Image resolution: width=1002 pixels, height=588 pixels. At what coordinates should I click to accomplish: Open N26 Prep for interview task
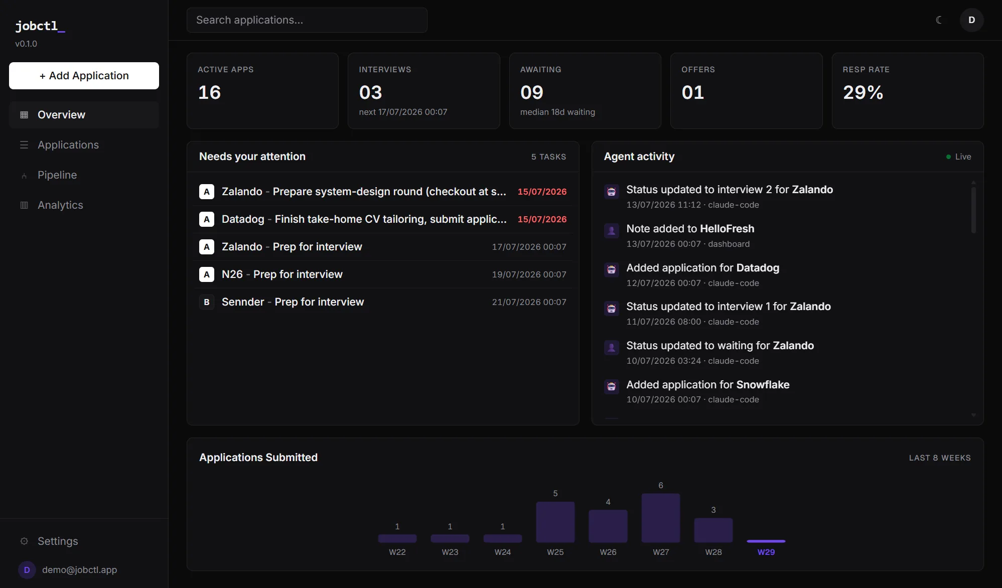[383, 274]
